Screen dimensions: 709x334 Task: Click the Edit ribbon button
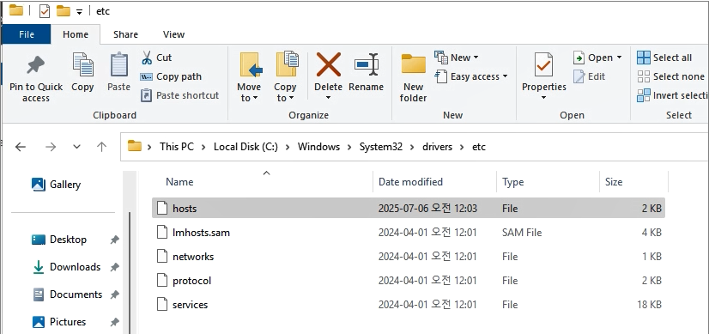click(x=590, y=76)
